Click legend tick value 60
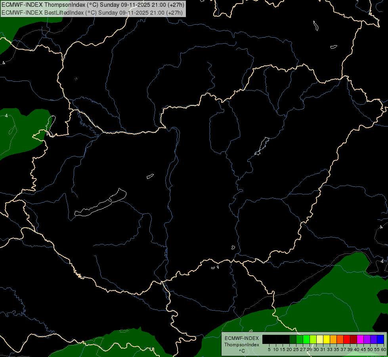 point(384,349)
